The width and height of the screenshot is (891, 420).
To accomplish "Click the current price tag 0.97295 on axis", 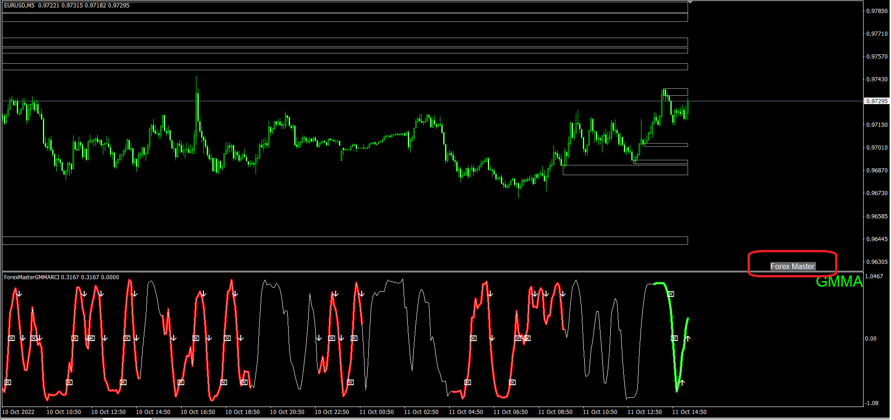I will tap(877, 101).
